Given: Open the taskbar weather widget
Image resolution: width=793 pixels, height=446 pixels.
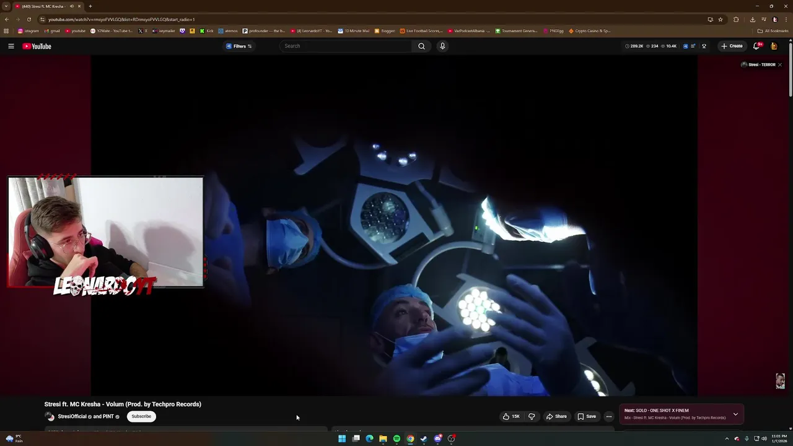Looking at the screenshot, I should click(14, 439).
